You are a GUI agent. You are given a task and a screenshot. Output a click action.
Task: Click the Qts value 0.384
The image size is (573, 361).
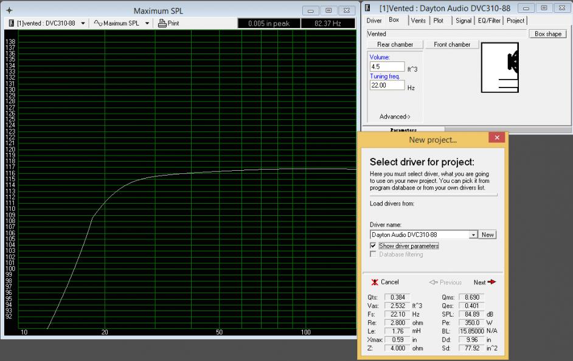[397, 297]
